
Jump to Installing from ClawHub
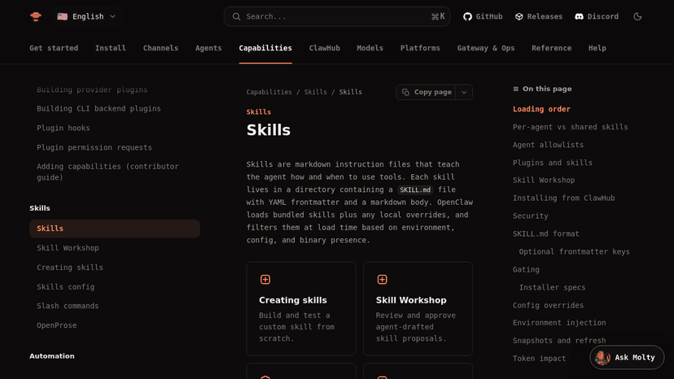point(563,198)
